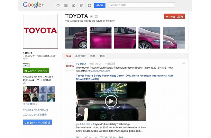Open fifth car banner photo showing headlight
211x138 pixels.
click(x=174, y=38)
